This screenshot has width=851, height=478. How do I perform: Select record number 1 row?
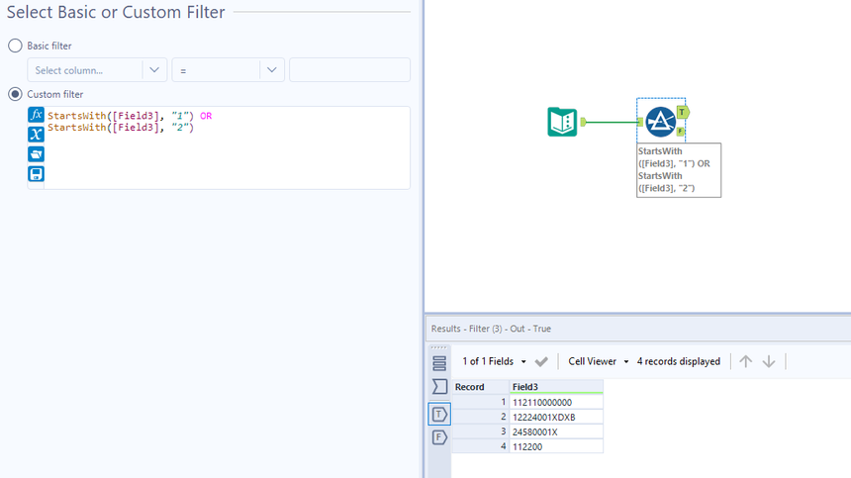click(480, 402)
